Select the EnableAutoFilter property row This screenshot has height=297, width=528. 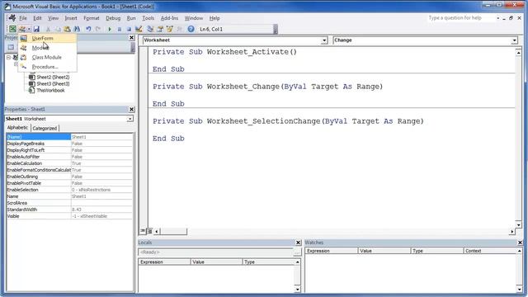click(69, 157)
